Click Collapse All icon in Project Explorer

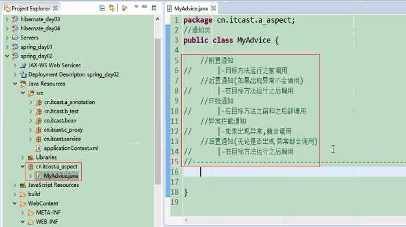pyautogui.click(x=102, y=8)
